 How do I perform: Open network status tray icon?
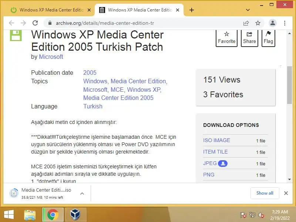coord(252,215)
